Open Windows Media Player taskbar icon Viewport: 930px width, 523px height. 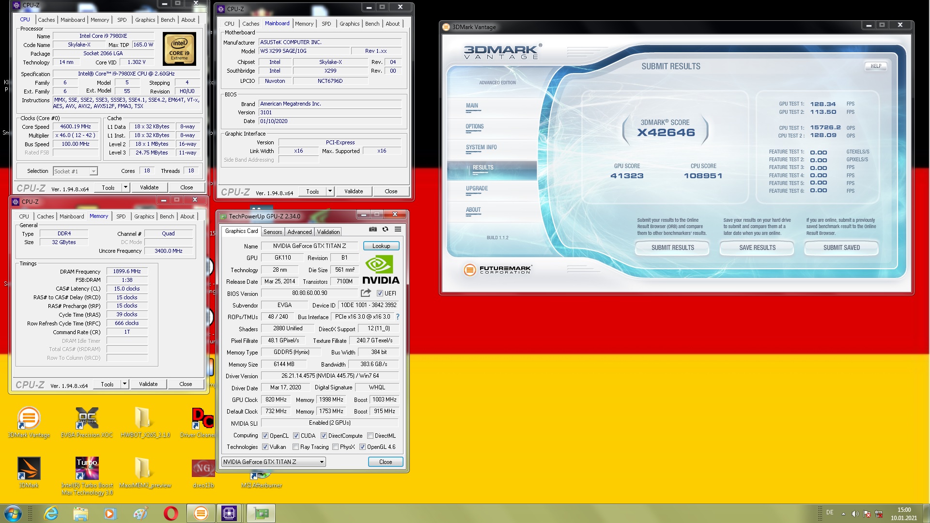click(x=110, y=513)
